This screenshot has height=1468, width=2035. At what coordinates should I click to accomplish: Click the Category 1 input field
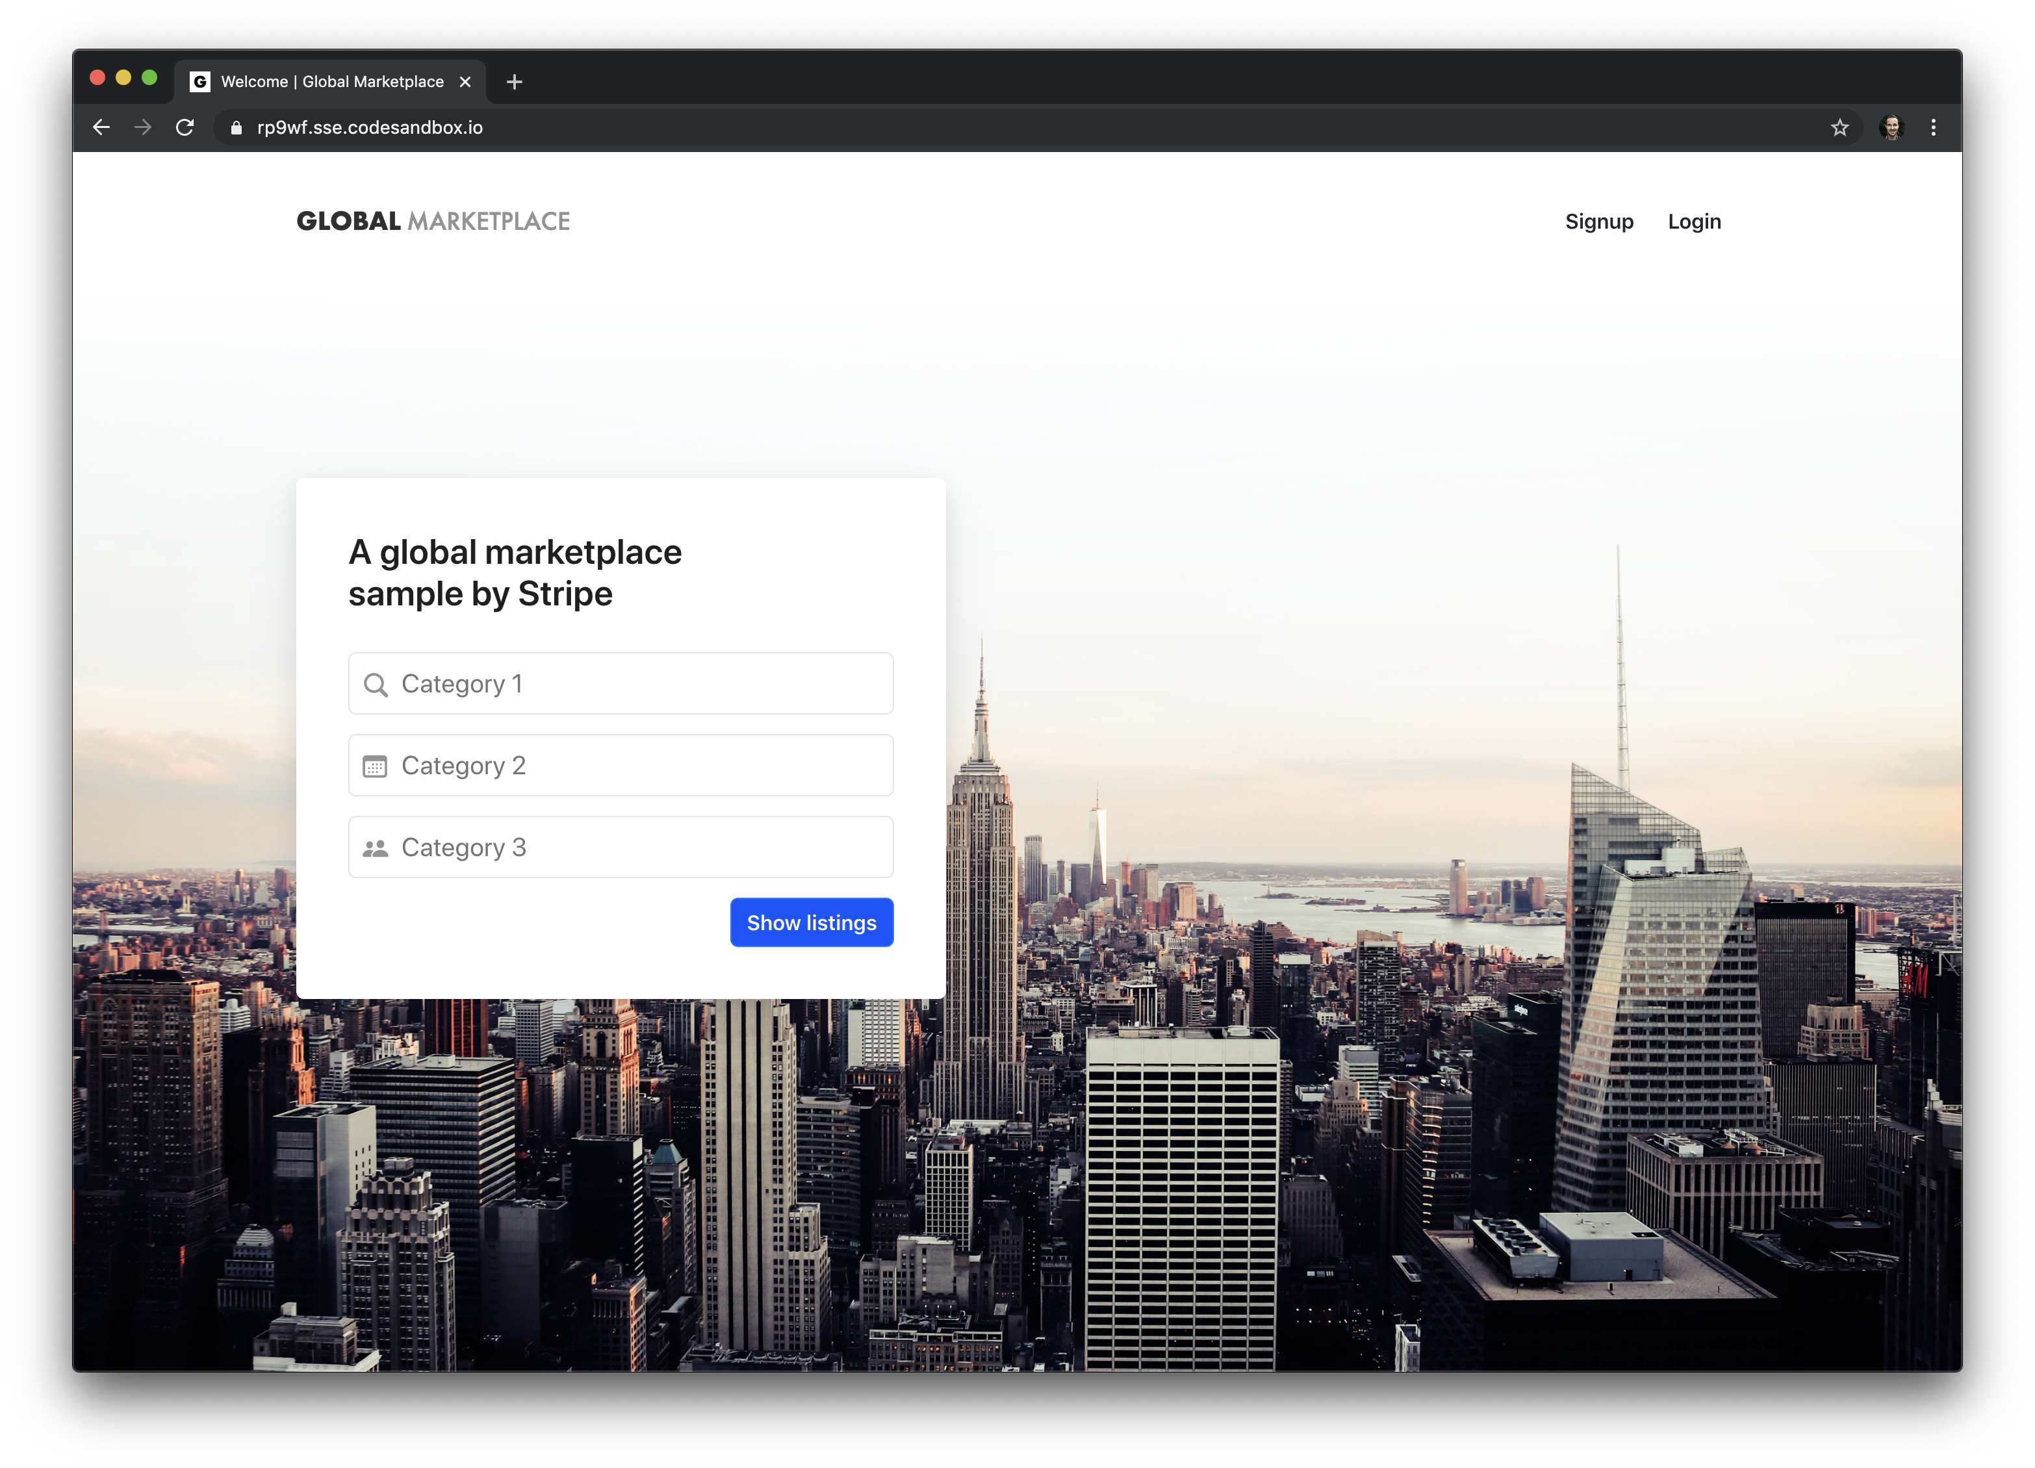621,683
